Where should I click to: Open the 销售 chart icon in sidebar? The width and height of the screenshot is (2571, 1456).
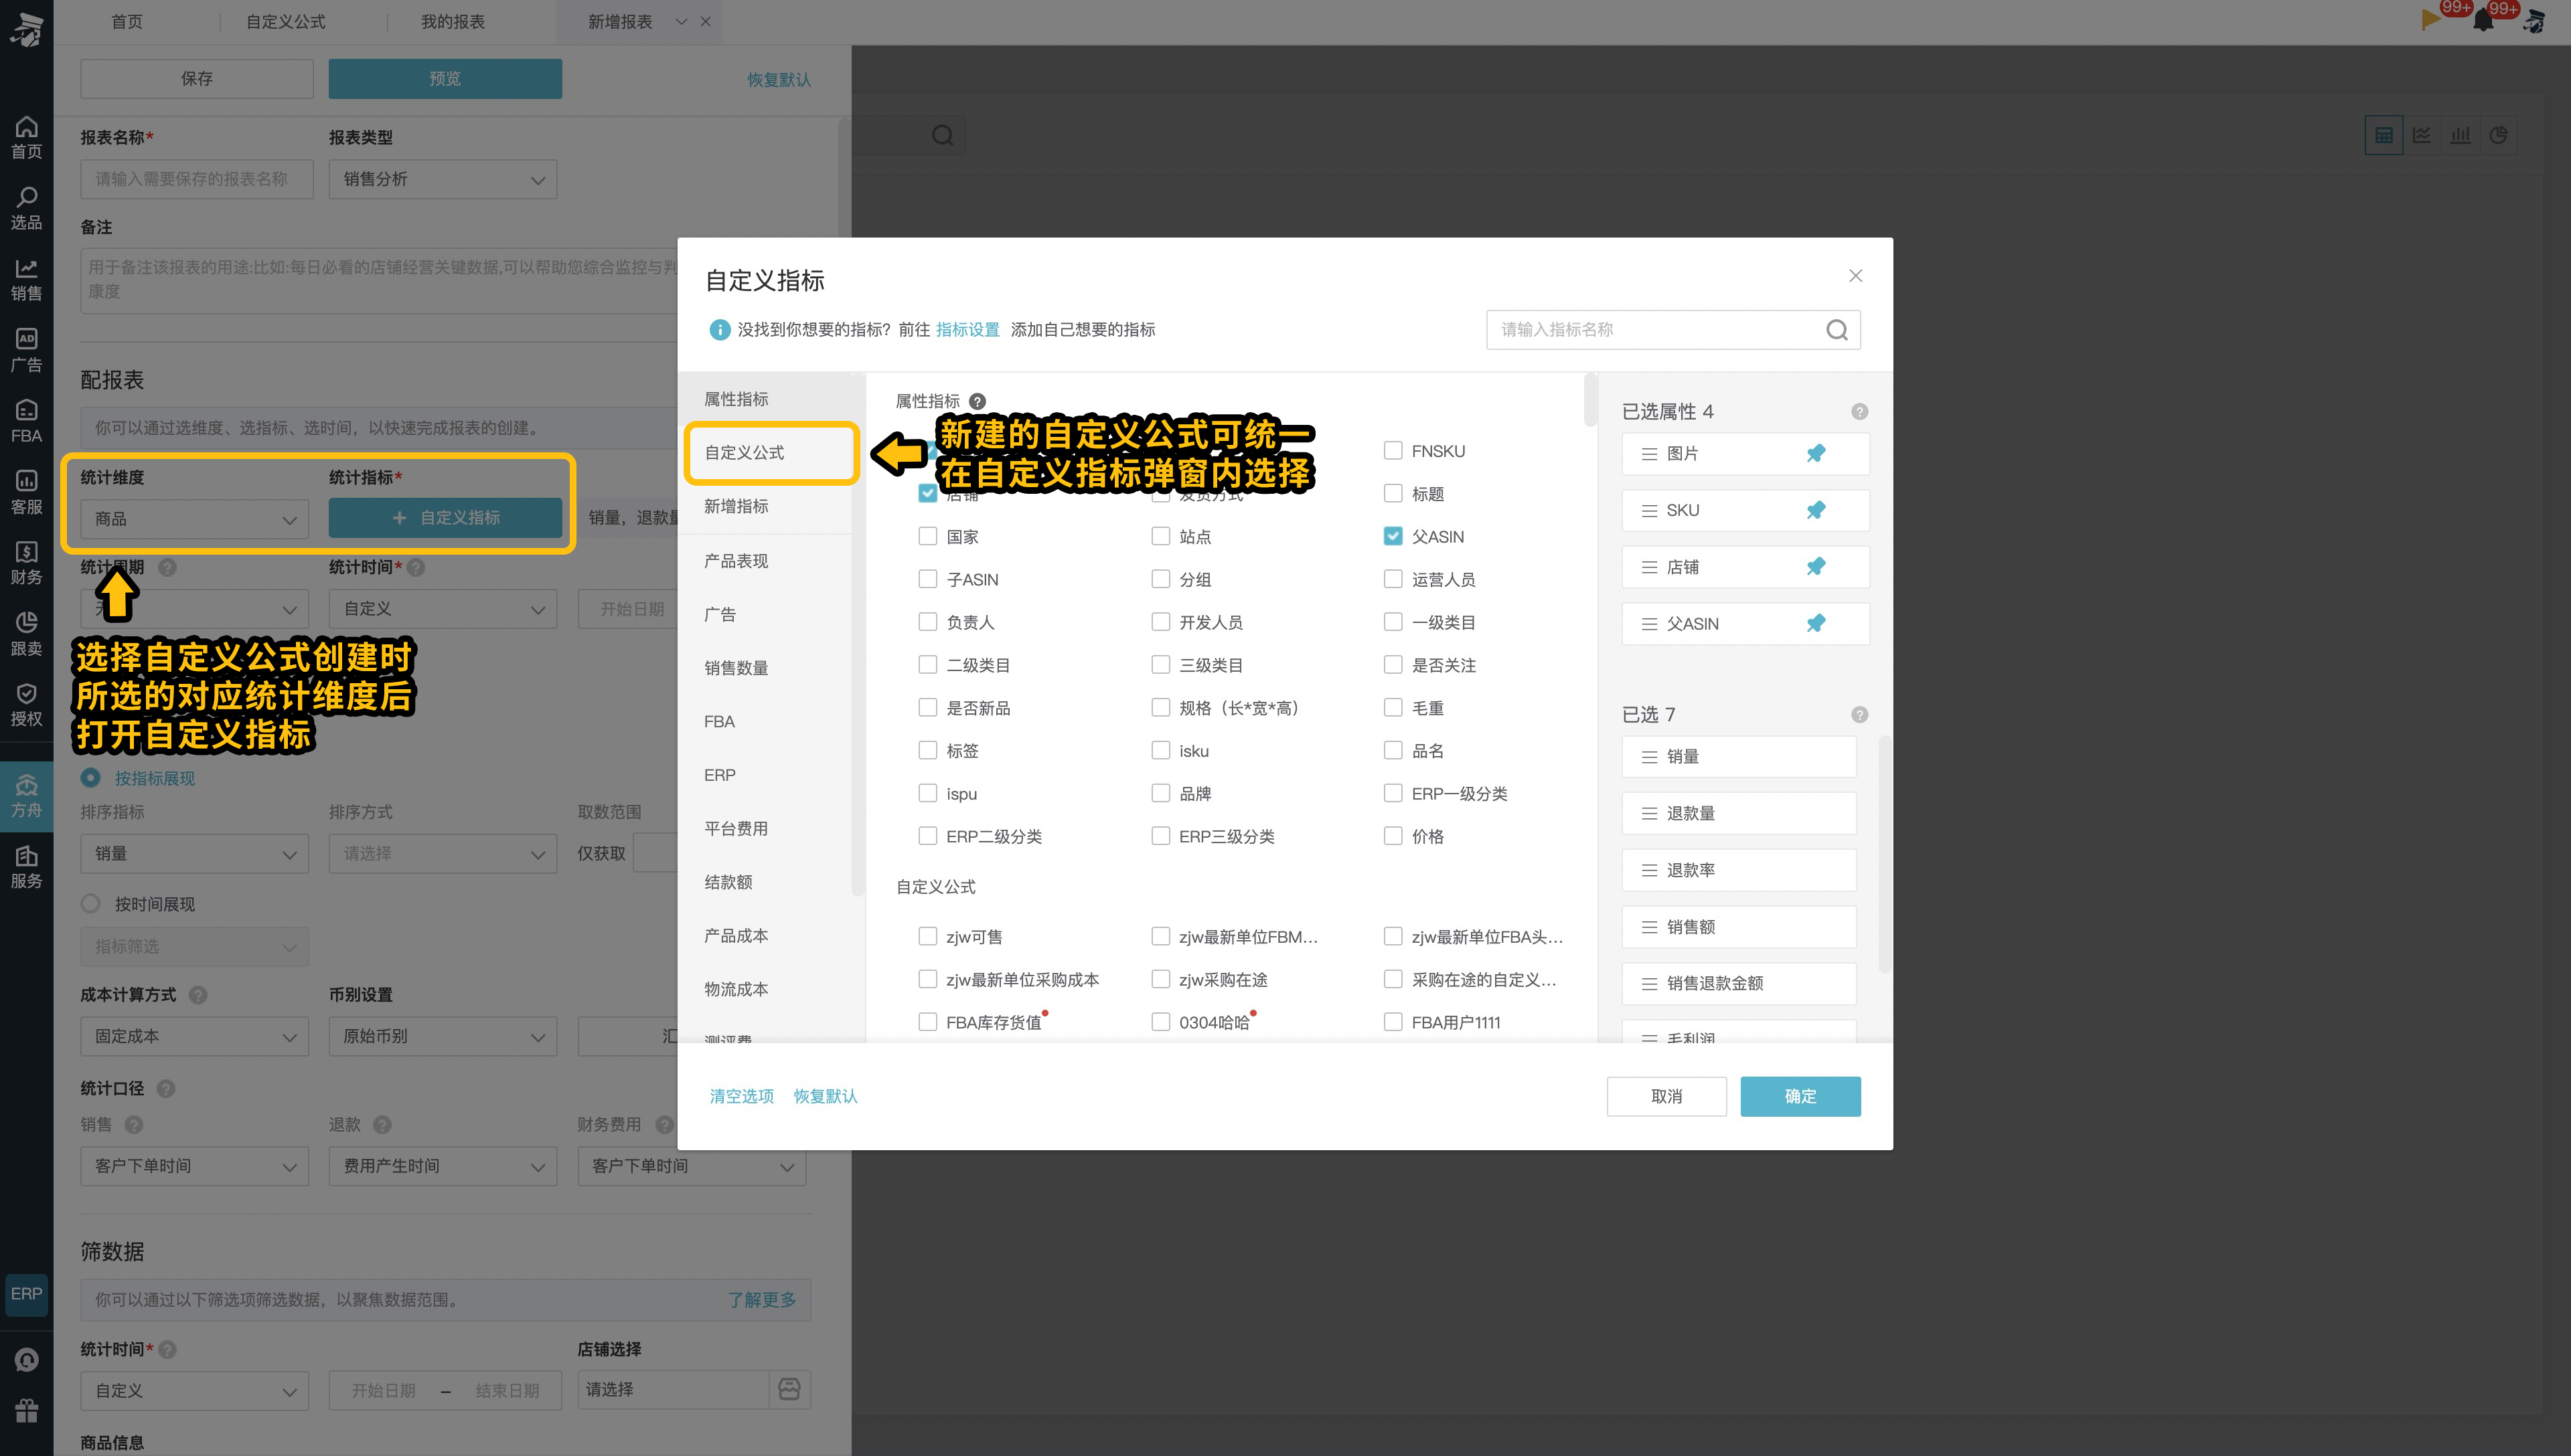click(x=27, y=268)
